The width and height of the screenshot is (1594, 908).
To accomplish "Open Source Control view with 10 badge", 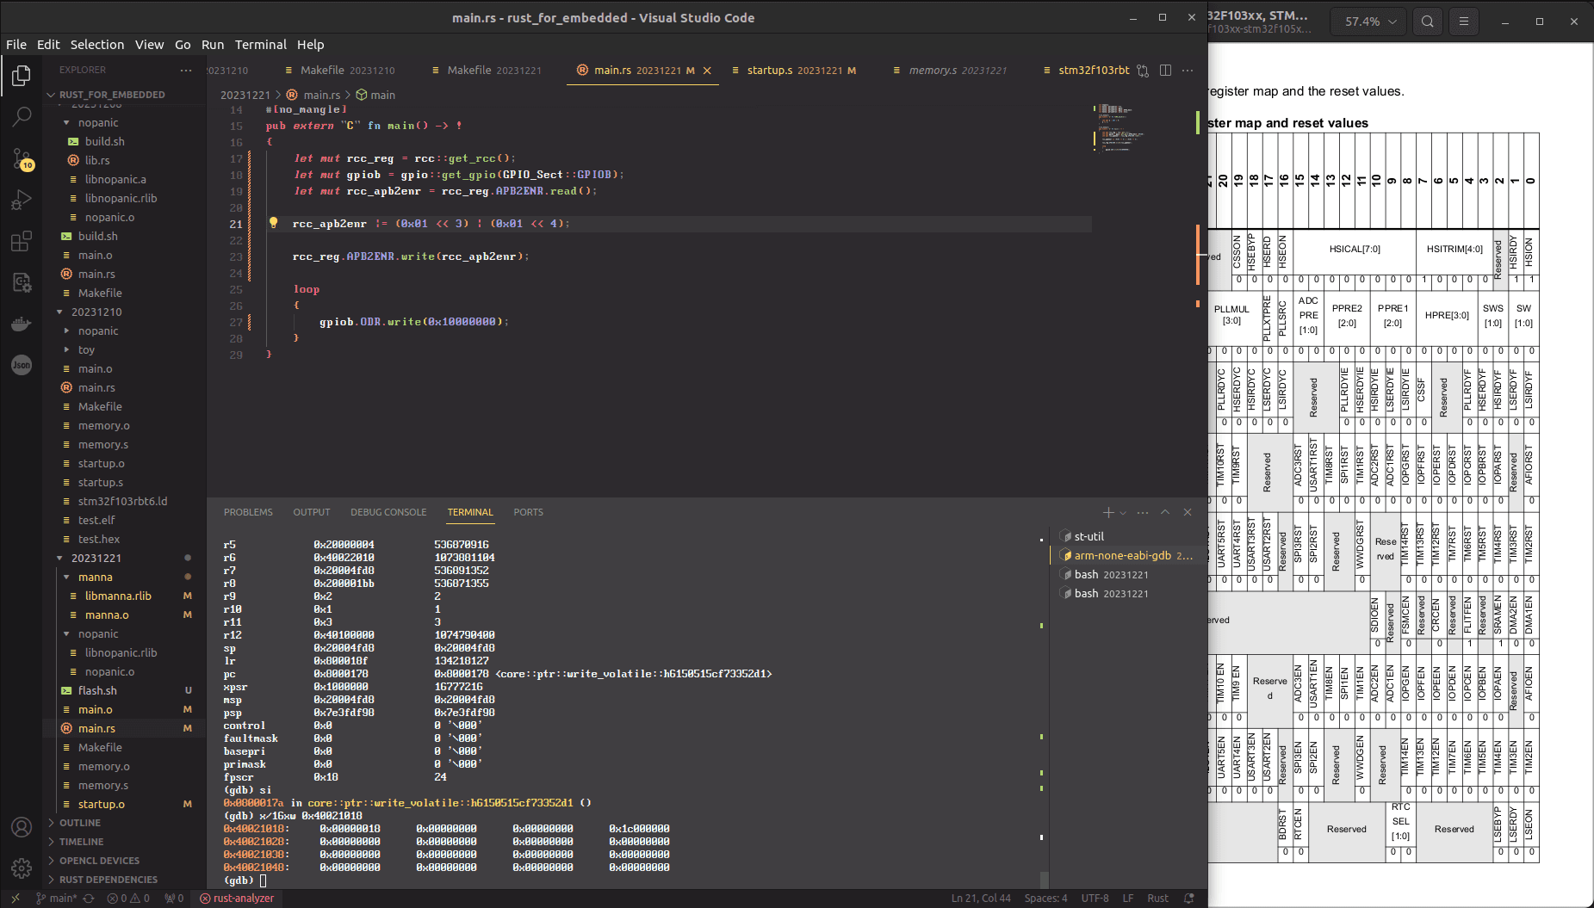I will tap(22, 158).
